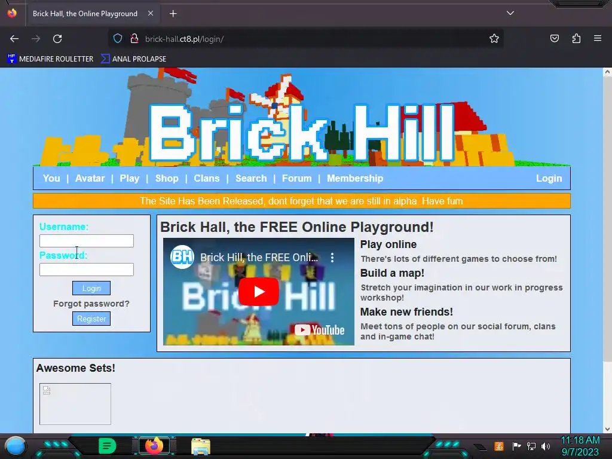Close the Brick Hall tab

click(150, 13)
